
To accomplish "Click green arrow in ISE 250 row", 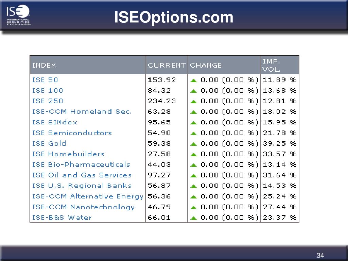I will (x=193, y=101).
